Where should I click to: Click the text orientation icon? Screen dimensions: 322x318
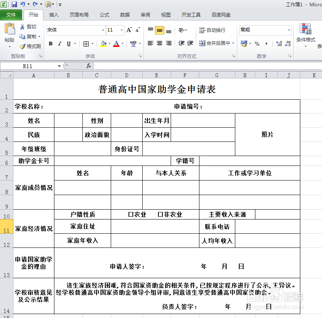(x=181, y=30)
